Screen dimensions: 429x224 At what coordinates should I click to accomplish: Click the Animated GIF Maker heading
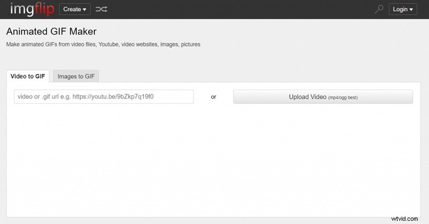[51, 32]
